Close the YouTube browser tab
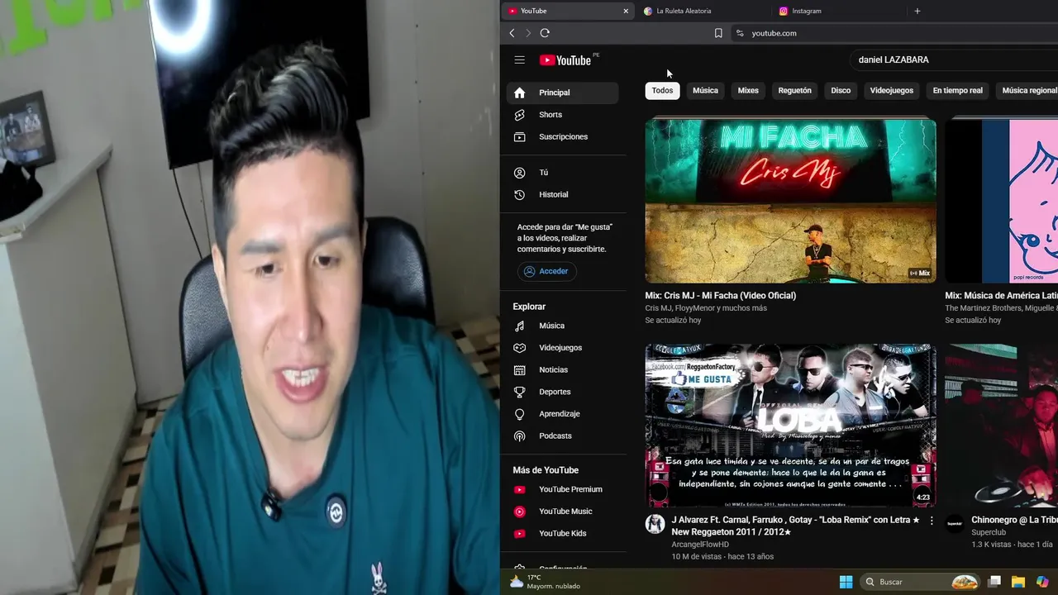The width and height of the screenshot is (1058, 595). [626, 11]
